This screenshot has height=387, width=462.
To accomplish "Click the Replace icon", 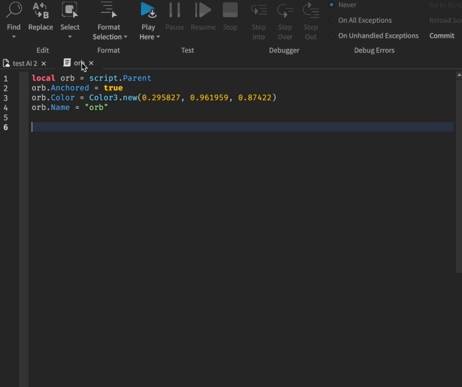I will pyautogui.click(x=41, y=11).
